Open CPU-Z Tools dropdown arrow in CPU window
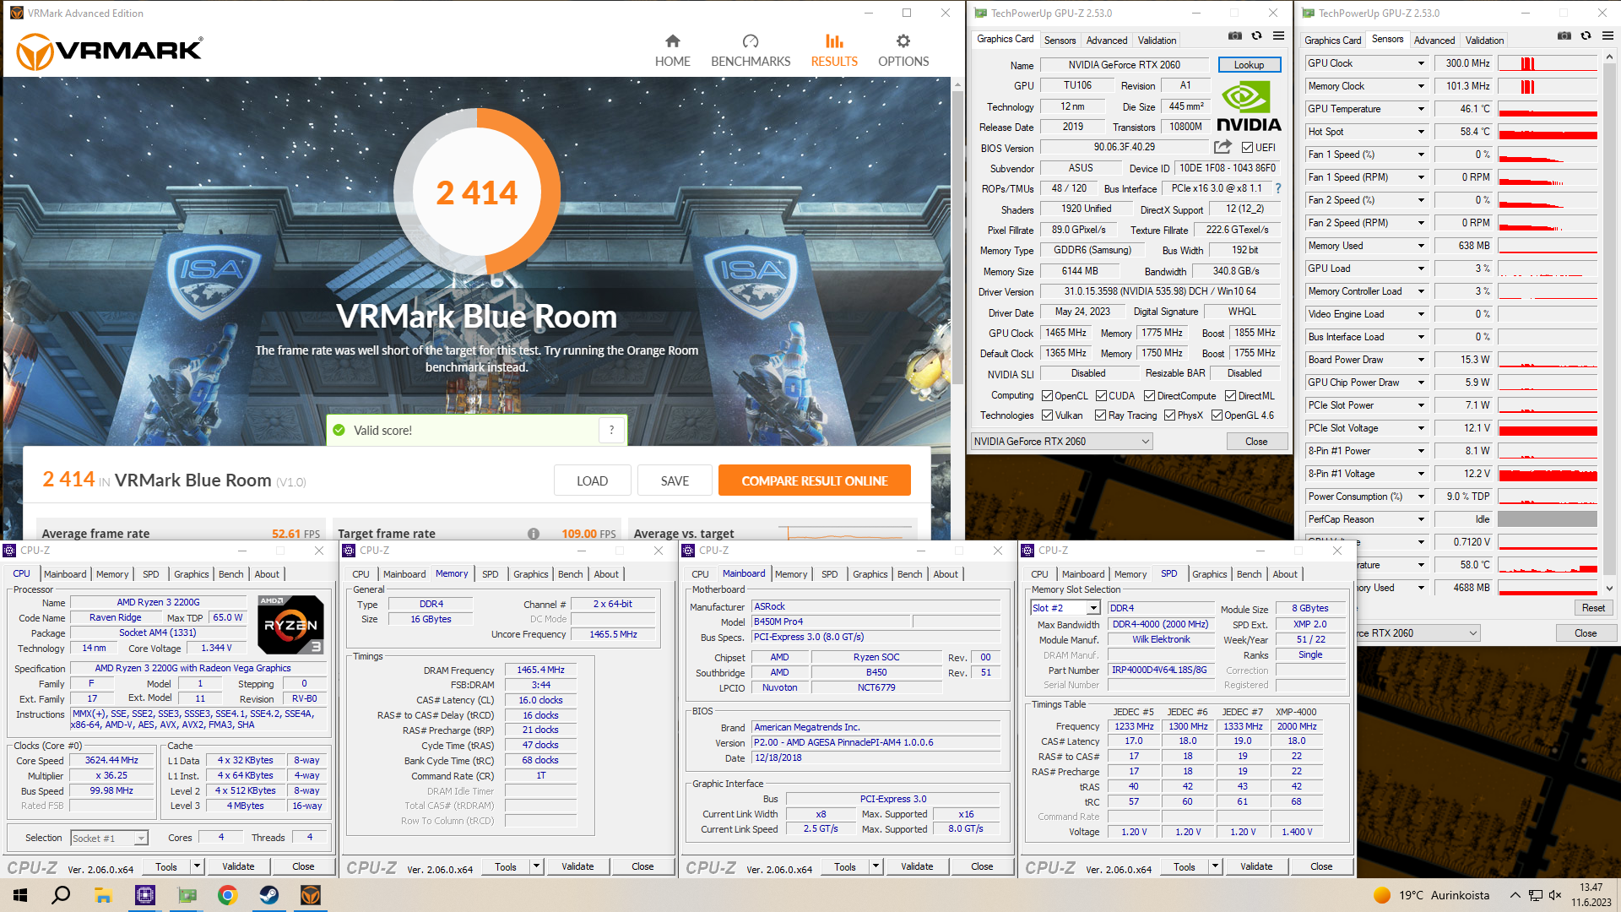 point(197,866)
